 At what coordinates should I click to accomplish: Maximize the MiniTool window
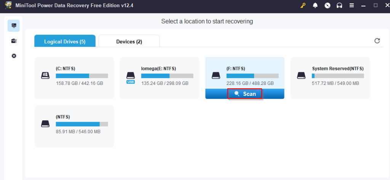coord(376,5)
